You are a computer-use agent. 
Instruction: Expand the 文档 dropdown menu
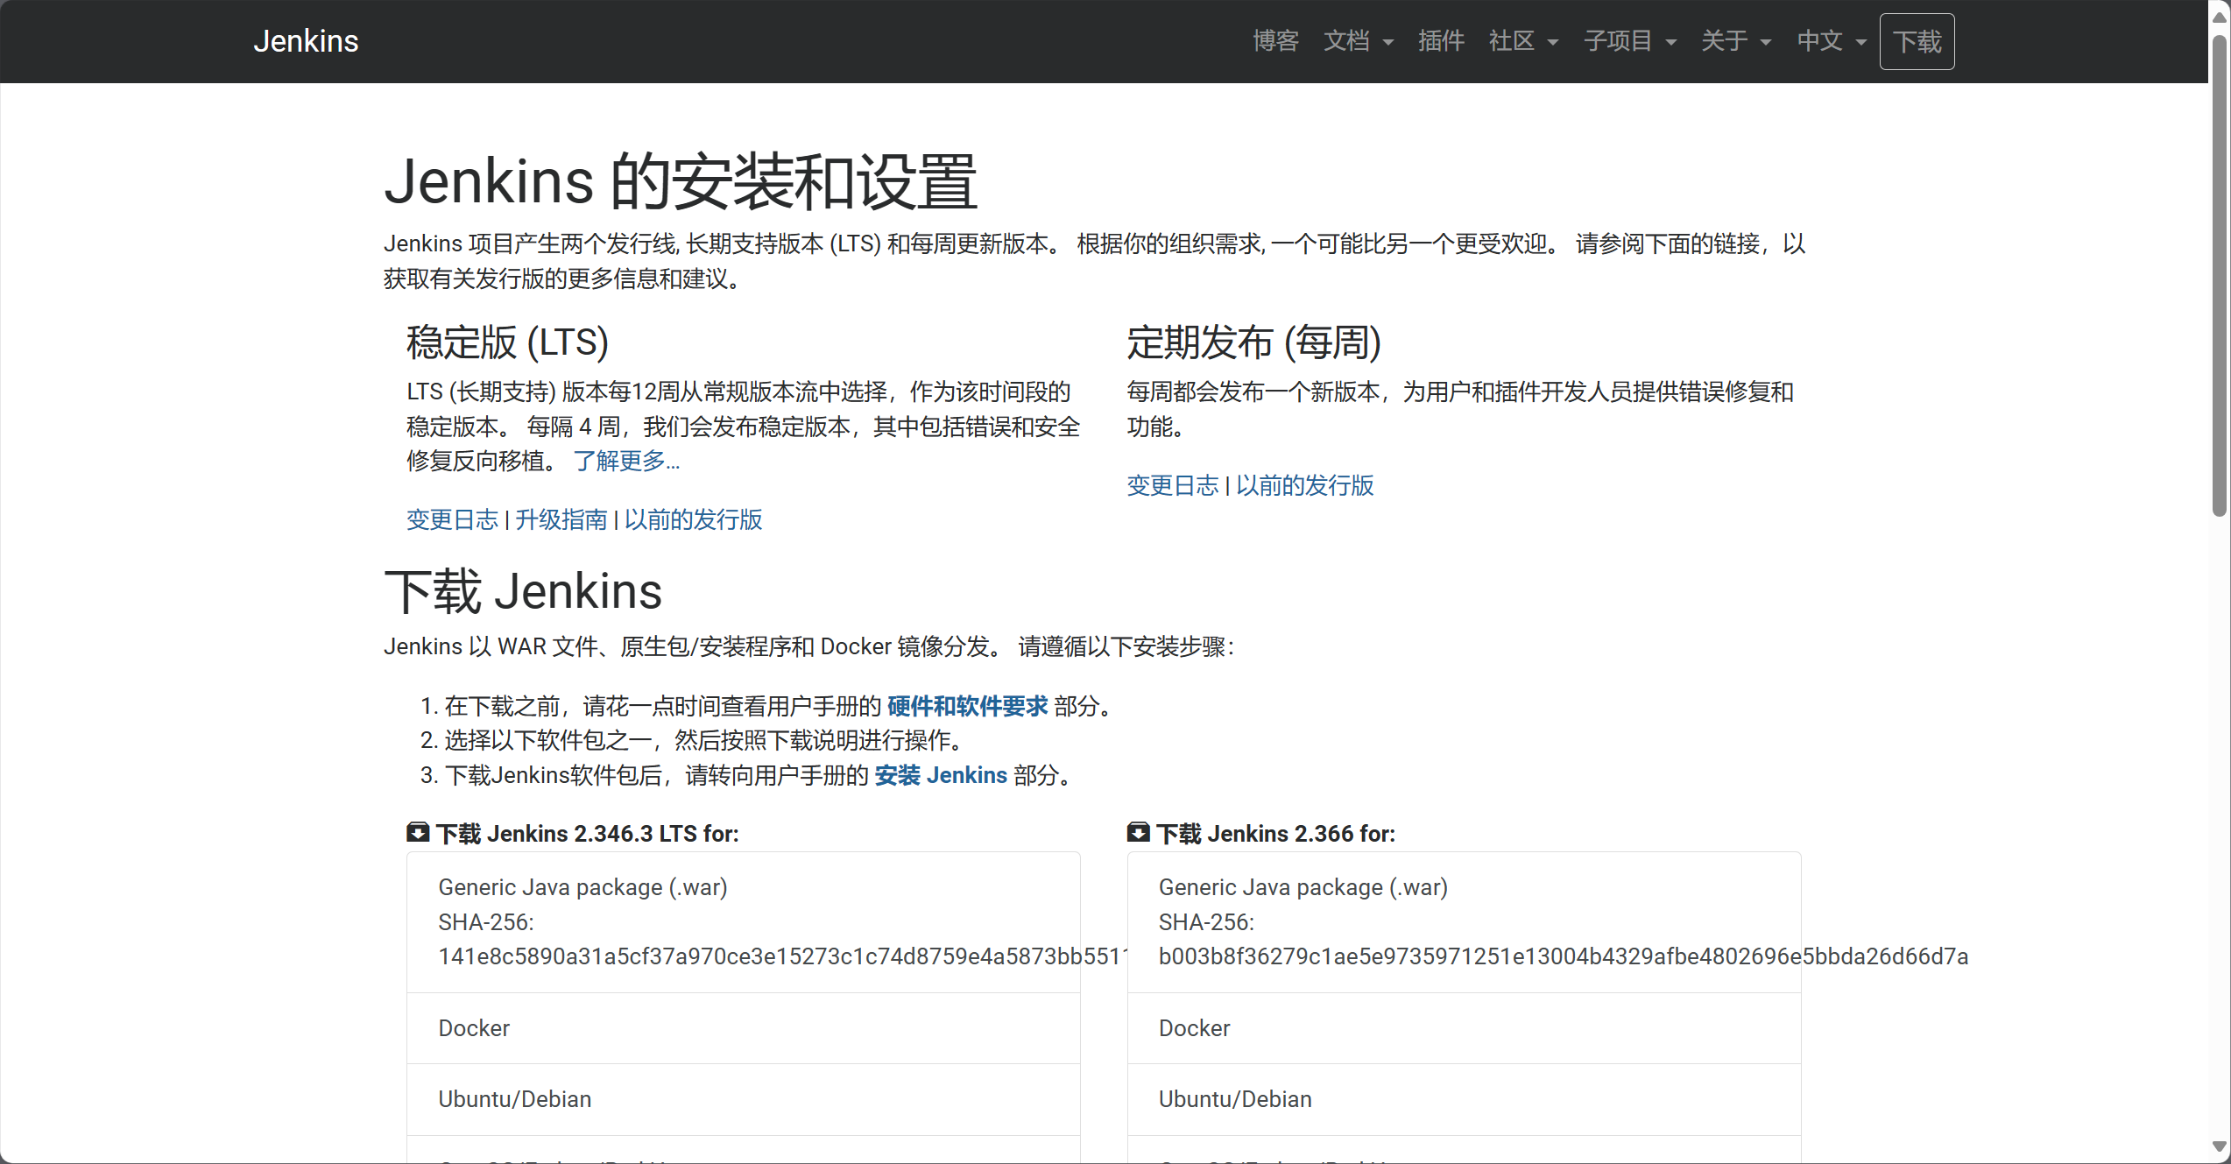tap(1358, 41)
